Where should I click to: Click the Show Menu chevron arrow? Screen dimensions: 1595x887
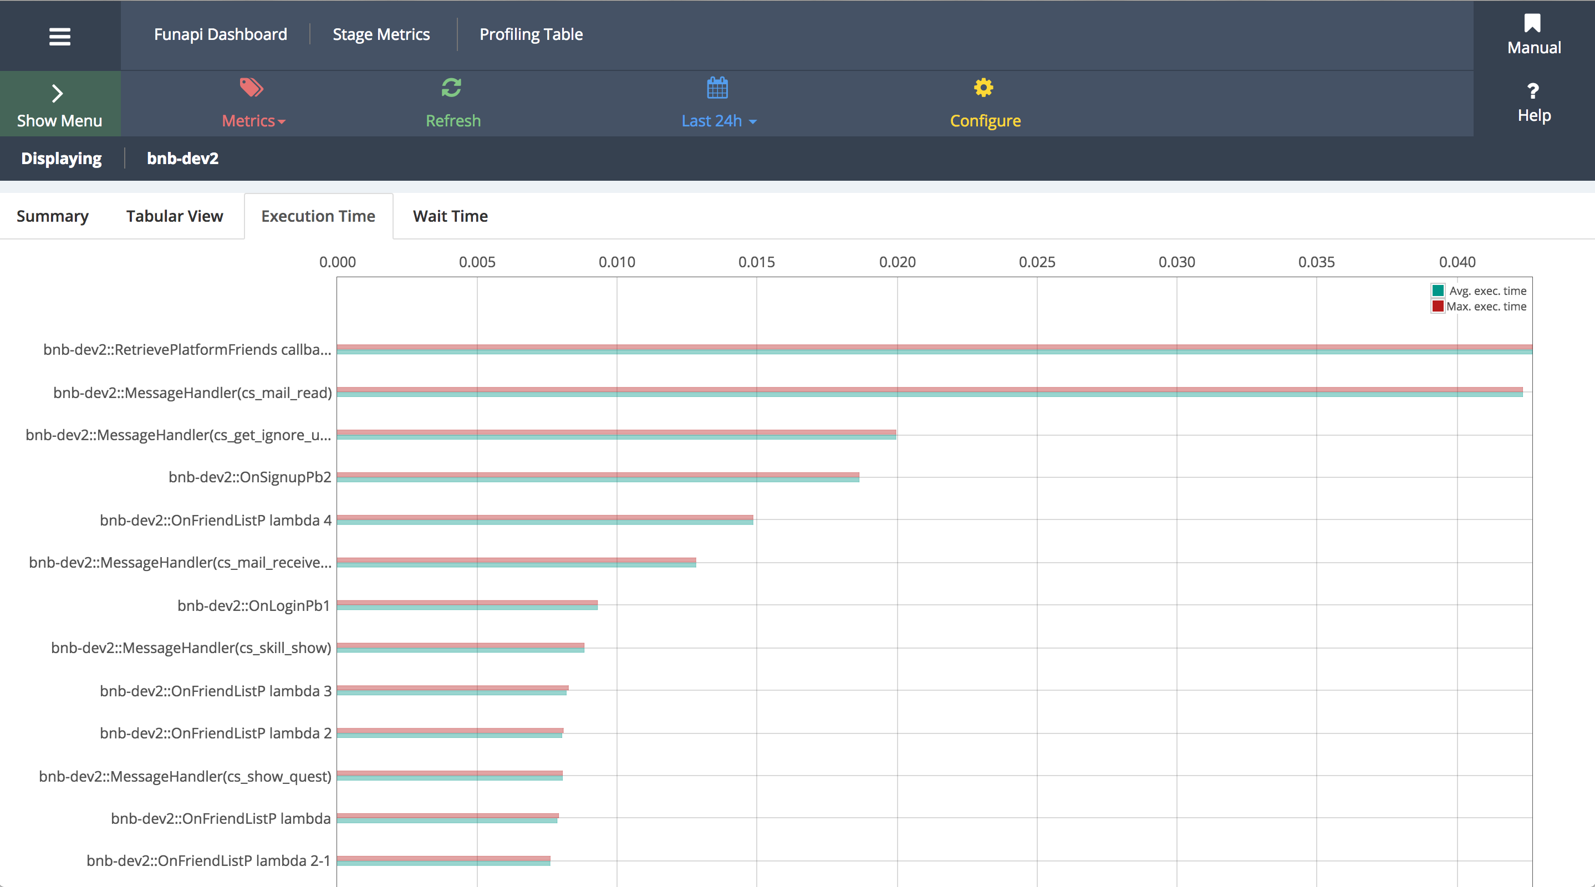click(58, 94)
